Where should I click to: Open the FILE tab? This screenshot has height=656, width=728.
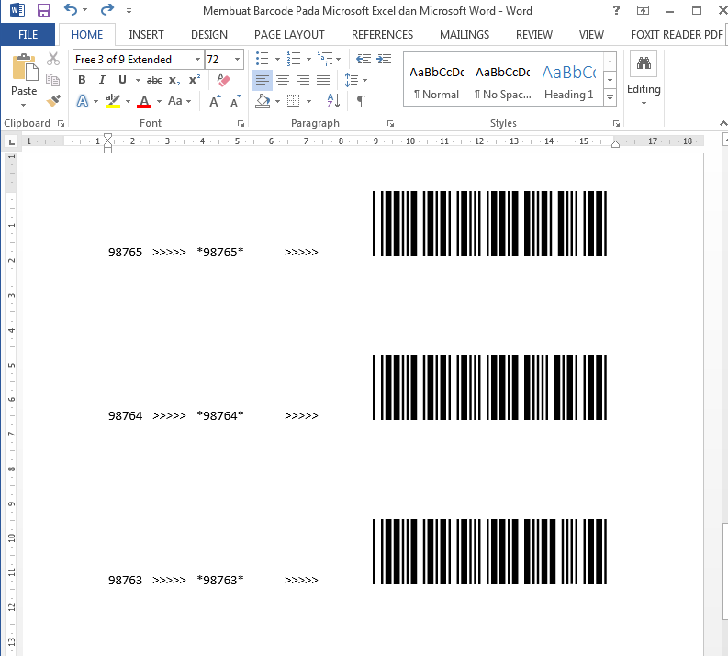28,35
